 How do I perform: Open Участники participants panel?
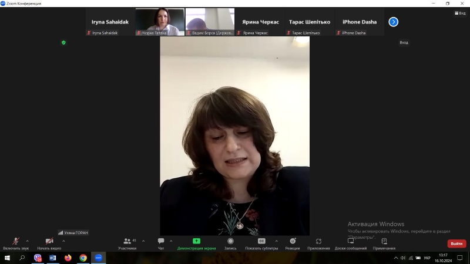pos(127,243)
